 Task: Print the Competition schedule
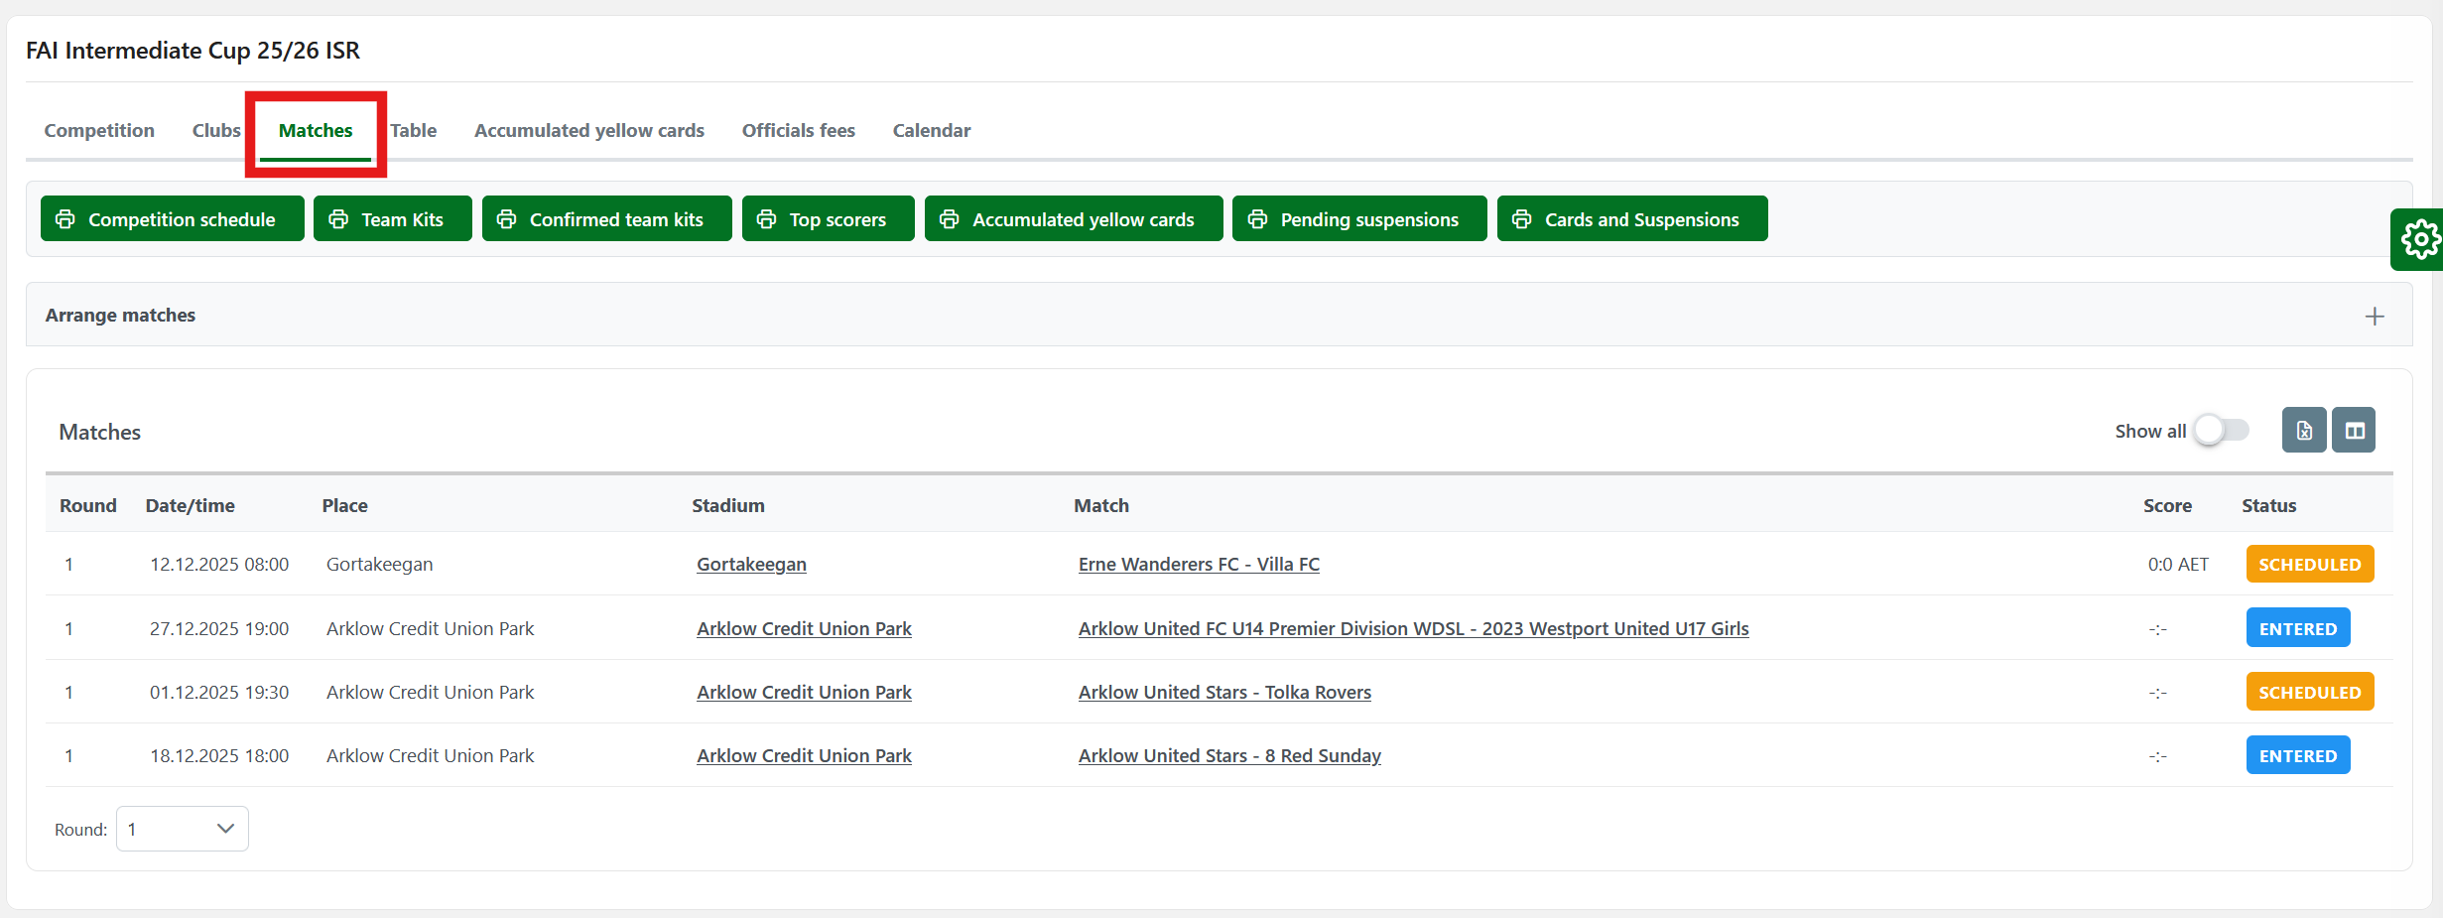[172, 219]
